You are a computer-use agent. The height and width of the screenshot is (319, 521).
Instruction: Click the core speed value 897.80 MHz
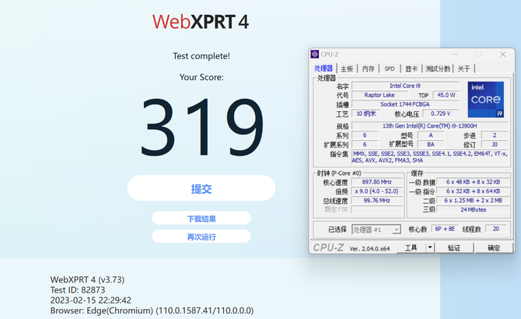coord(377,182)
